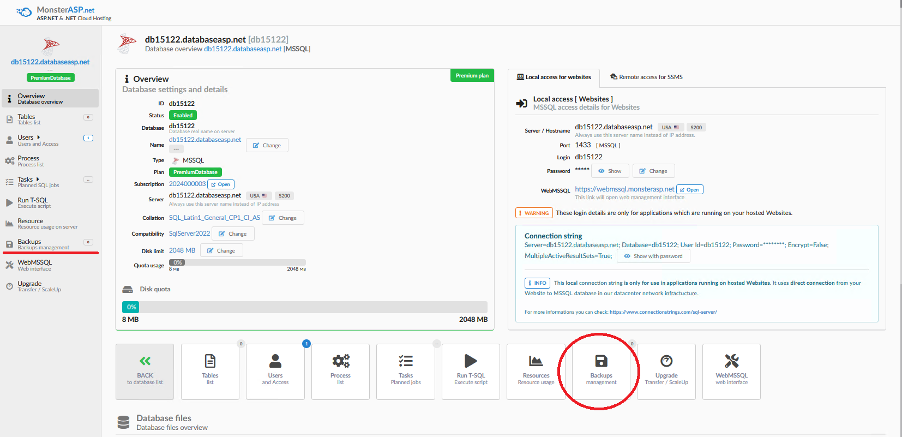
Task: Click the Tables list document tile
Action: pos(210,361)
